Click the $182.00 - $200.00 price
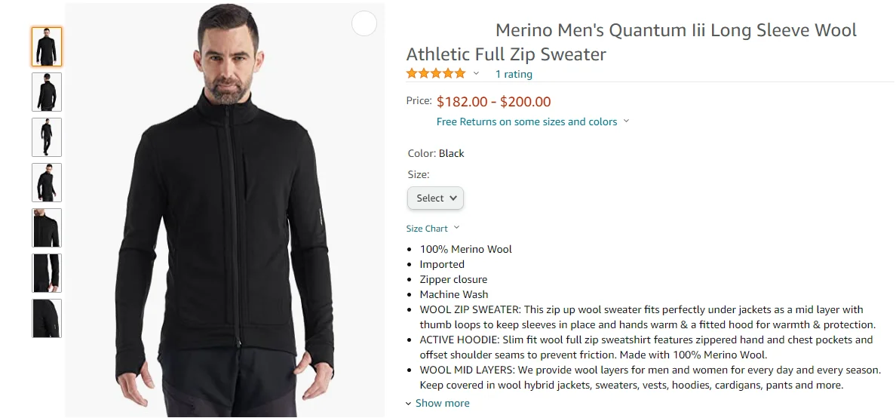This screenshot has height=418, width=896. [493, 101]
